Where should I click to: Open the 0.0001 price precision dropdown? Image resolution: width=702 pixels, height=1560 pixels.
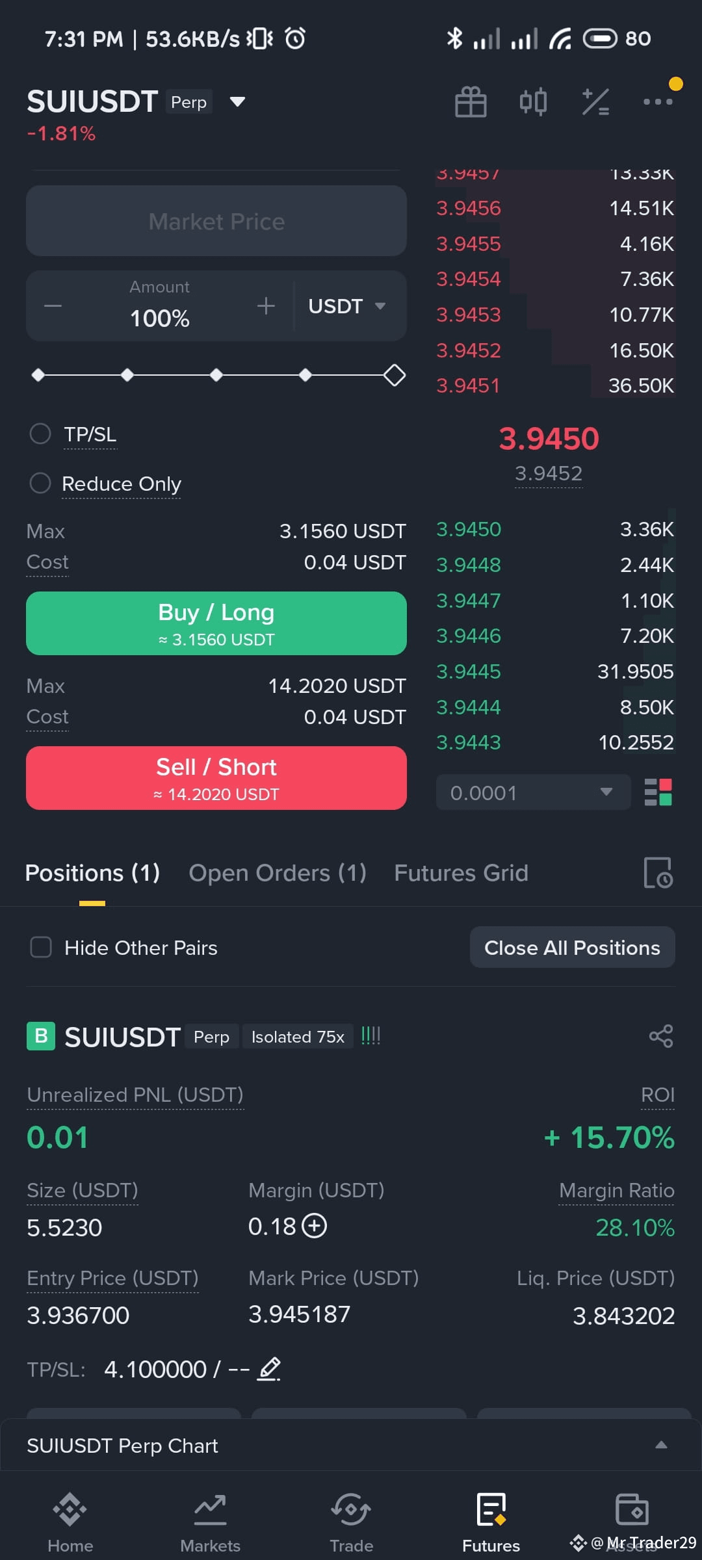(x=533, y=792)
